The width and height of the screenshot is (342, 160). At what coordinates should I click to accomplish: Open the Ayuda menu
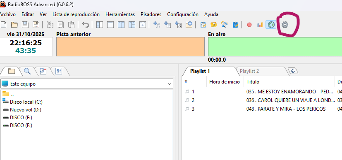211,14
